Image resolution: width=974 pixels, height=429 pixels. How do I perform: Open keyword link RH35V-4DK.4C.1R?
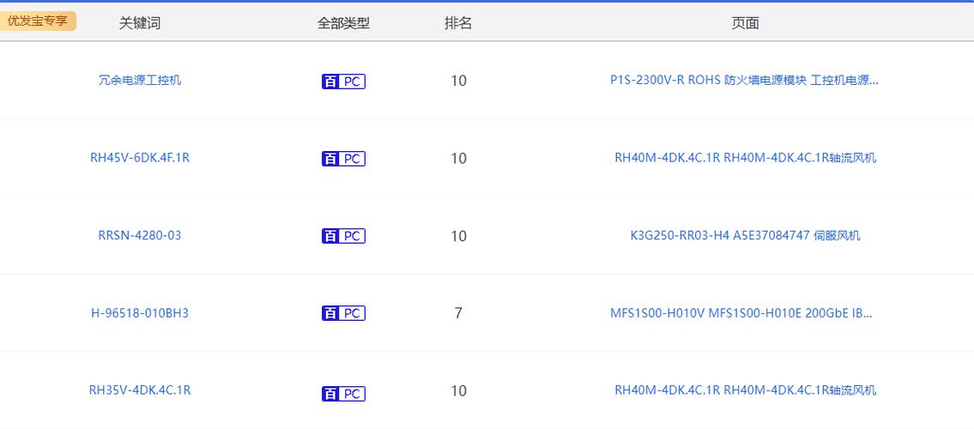click(x=140, y=390)
